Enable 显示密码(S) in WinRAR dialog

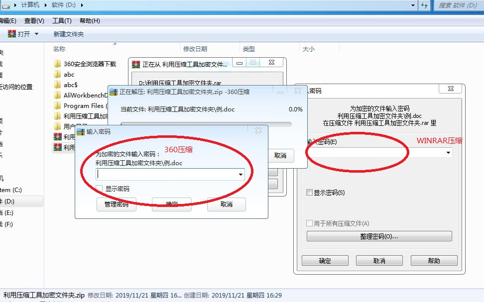[309, 193]
